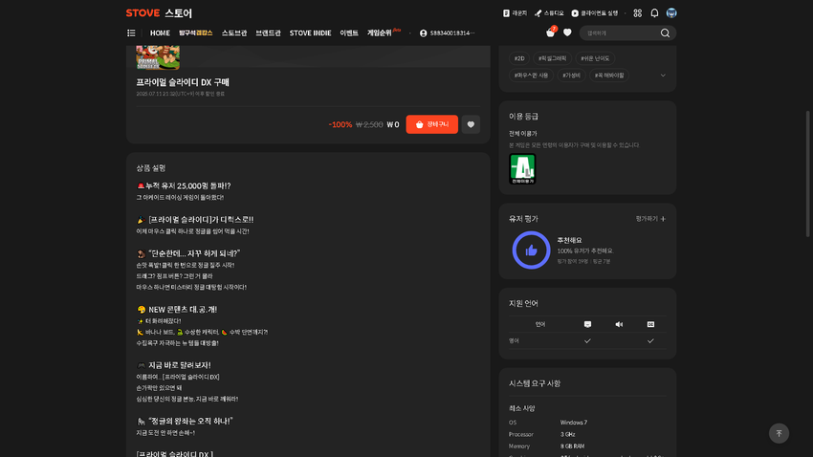
Task: Click the subtitles column icon
Action: 650,324
